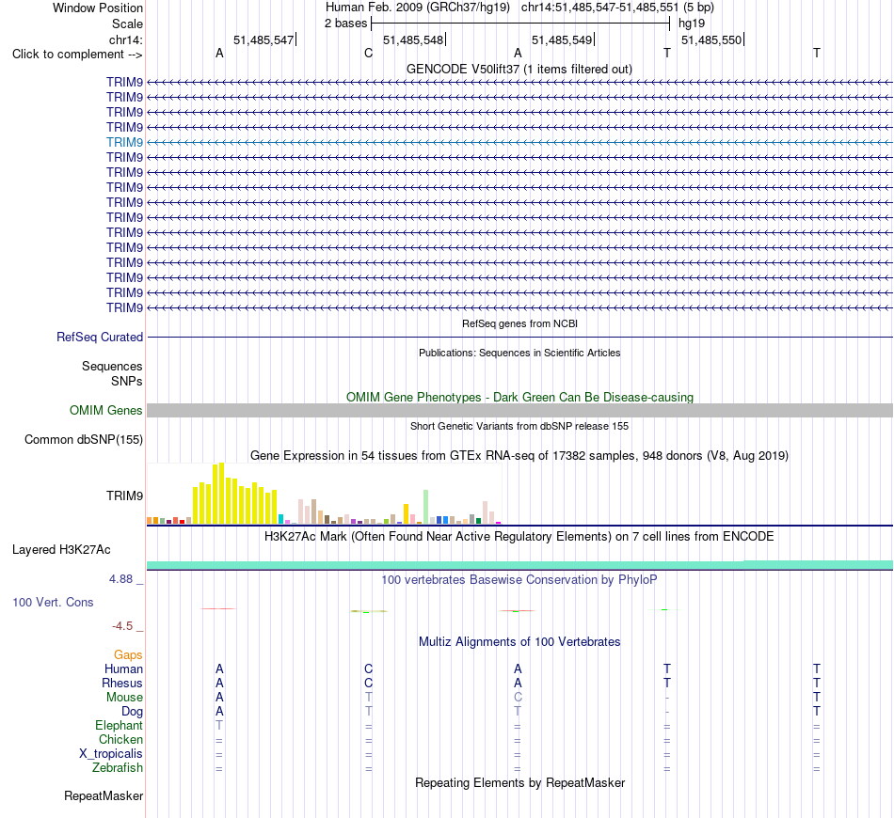
Task: Click the Elephant species label
Action: click(x=120, y=725)
